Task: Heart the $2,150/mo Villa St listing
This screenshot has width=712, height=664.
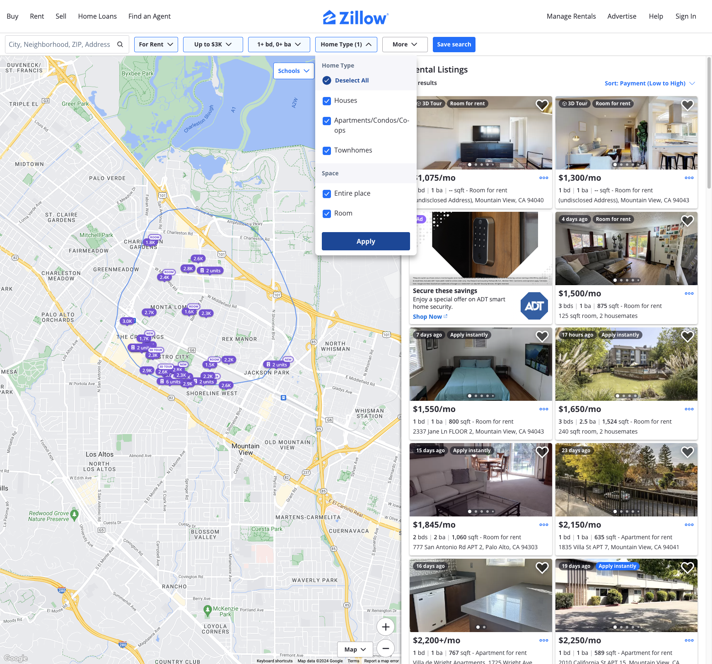Action: tap(687, 452)
